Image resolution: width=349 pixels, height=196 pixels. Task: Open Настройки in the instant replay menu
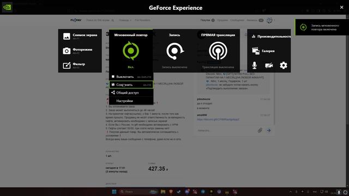131,101
